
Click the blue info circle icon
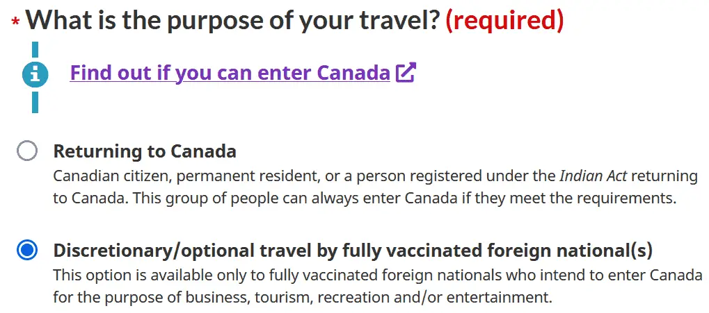coord(35,74)
